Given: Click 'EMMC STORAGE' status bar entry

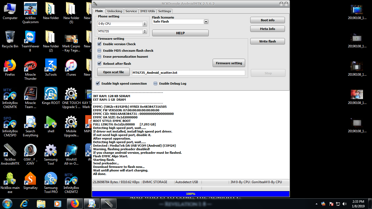Looking at the screenshot, I should (x=155, y=182).
